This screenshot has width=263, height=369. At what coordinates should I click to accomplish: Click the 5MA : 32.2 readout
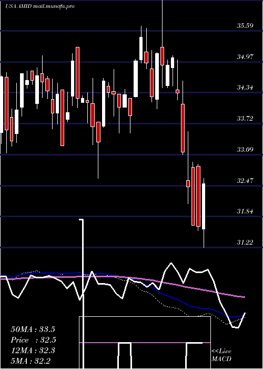tap(31, 361)
